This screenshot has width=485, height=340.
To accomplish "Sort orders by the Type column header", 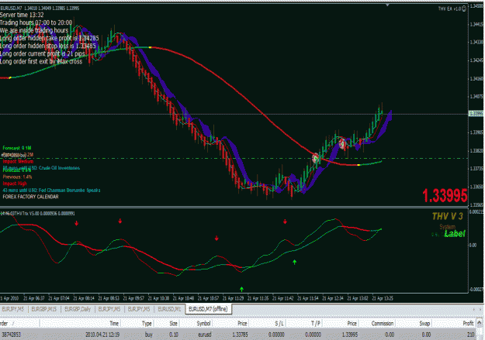I will pyautogui.click(x=147, y=323).
